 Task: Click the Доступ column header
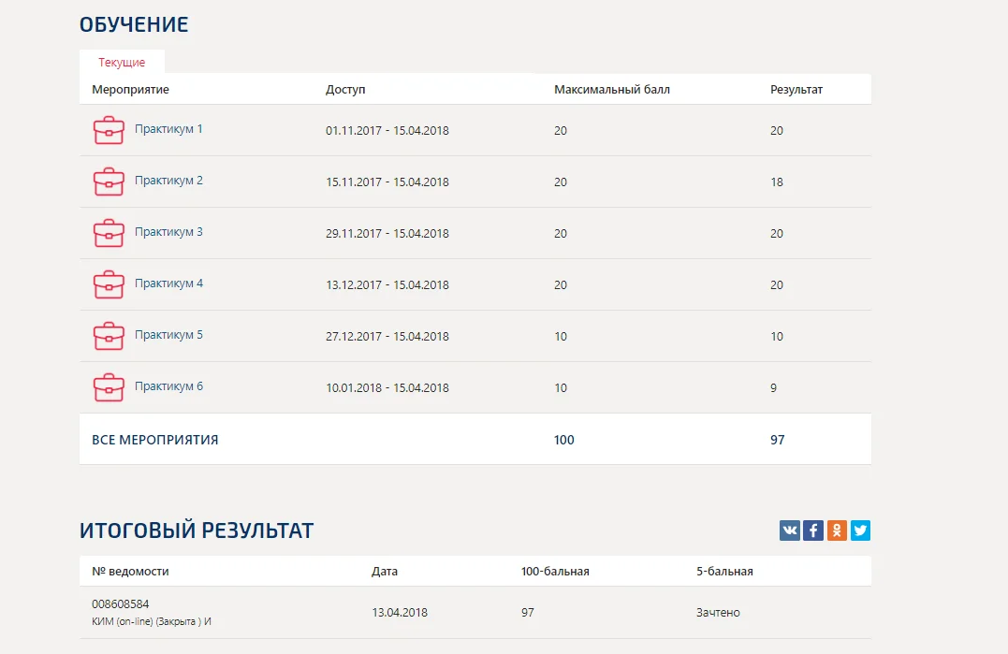tap(345, 90)
